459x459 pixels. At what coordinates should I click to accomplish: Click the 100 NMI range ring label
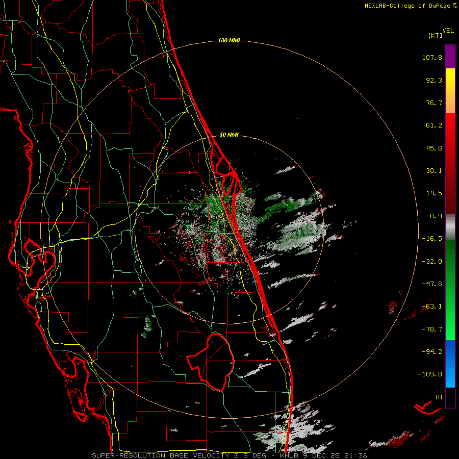229,40
